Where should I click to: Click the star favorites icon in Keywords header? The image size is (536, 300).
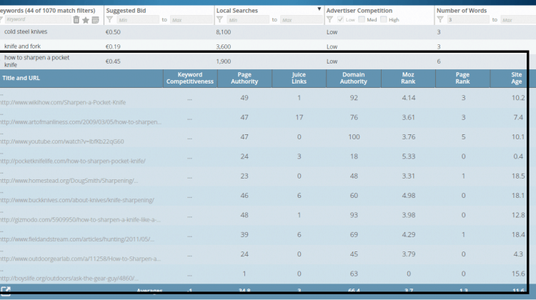[x=86, y=20]
